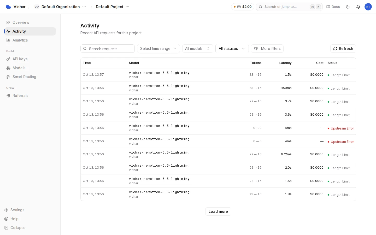Click the 1.6s latency value
Viewport: 376px width, 235px height.
[288, 181]
